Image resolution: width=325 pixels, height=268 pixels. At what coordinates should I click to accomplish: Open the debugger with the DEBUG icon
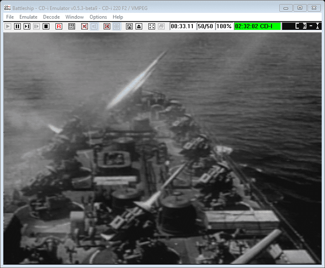pyautogui.click(x=72, y=26)
